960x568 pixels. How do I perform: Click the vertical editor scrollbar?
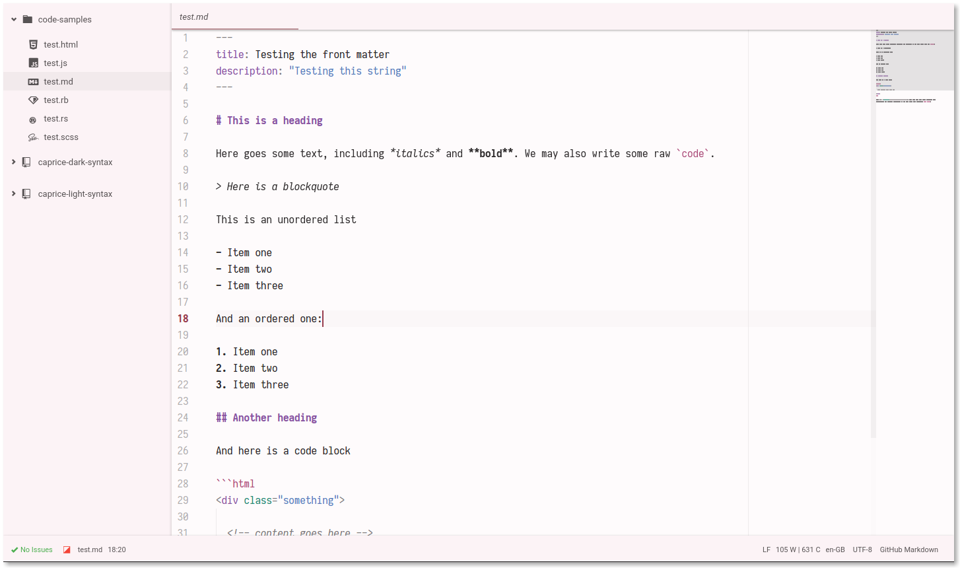pyautogui.click(x=873, y=234)
